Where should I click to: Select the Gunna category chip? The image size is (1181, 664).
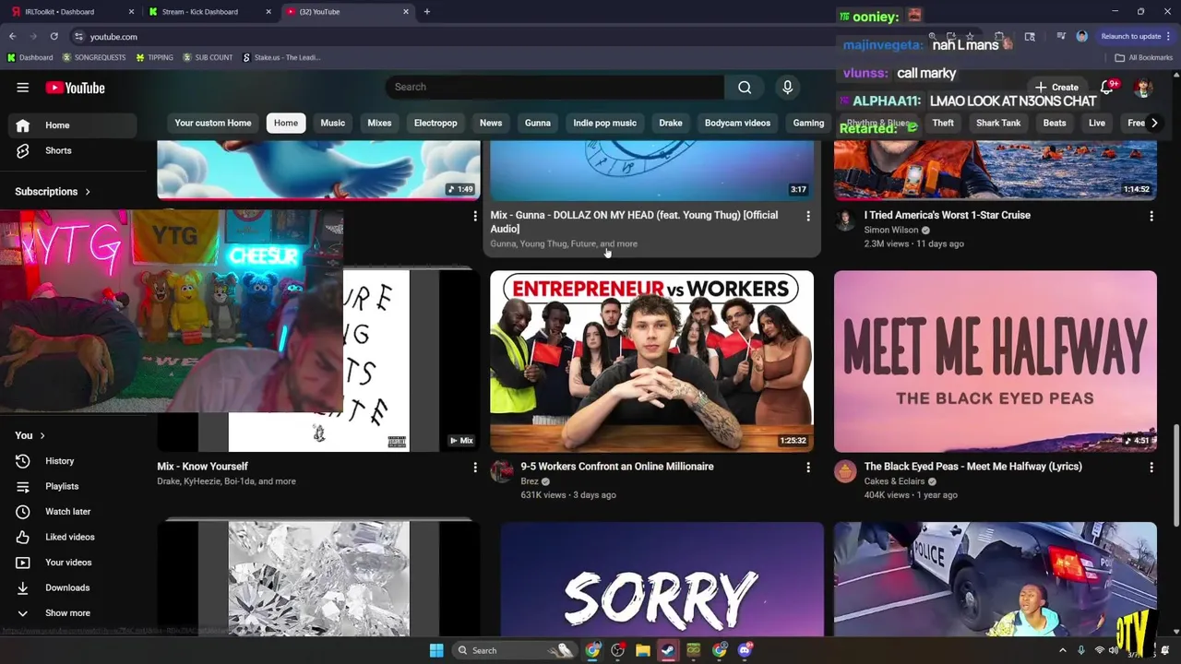tap(538, 123)
